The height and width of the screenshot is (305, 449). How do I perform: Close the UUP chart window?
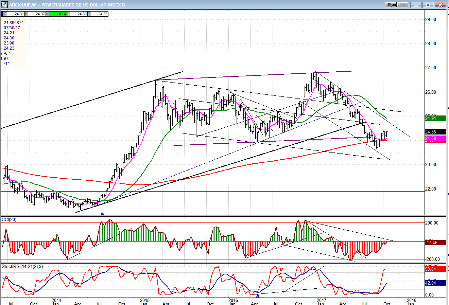point(441,5)
